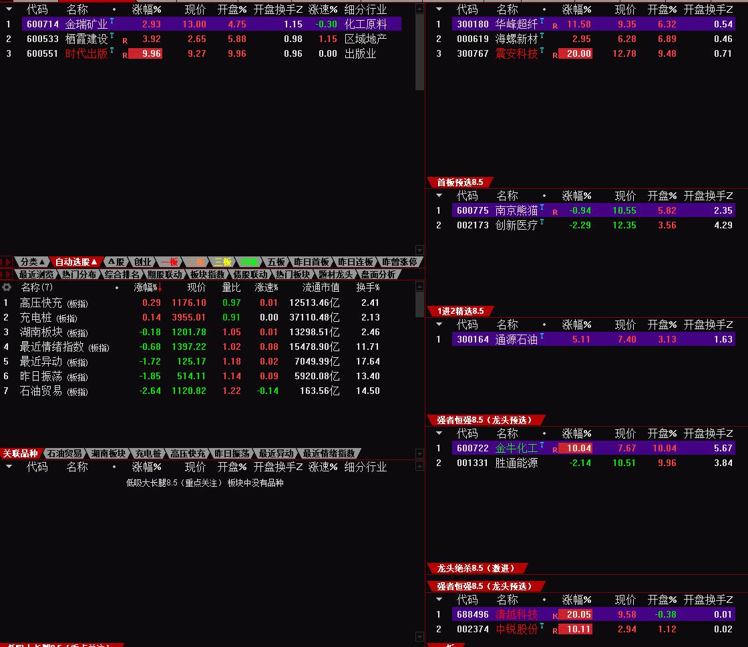748x647 pixels.
Task: Sort 金瑞矿业 table by 细分行业 header
Action: (x=365, y=9)
